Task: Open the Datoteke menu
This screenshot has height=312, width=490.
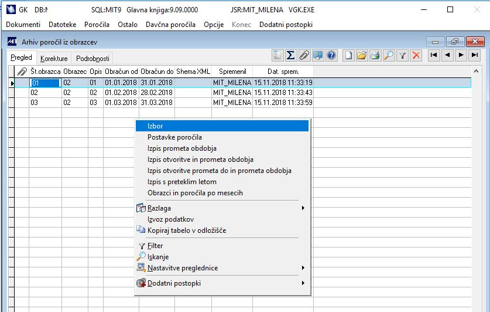Action: pos(62,25)
